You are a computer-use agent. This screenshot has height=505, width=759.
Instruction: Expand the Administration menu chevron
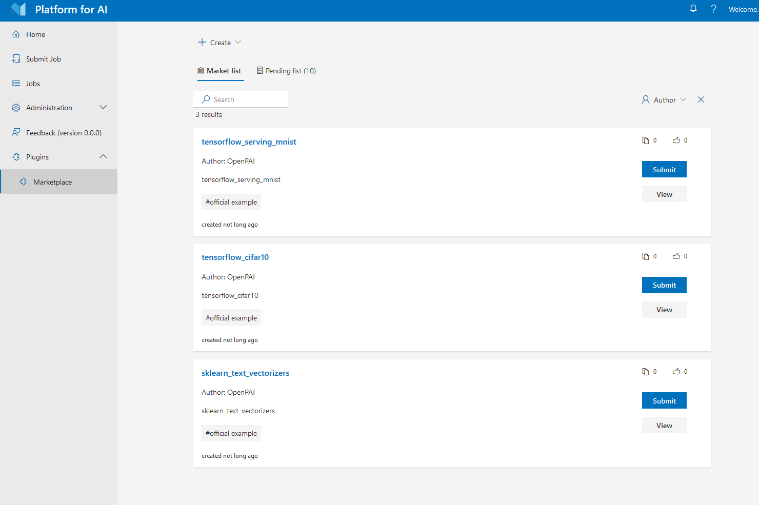click(103, 107)
